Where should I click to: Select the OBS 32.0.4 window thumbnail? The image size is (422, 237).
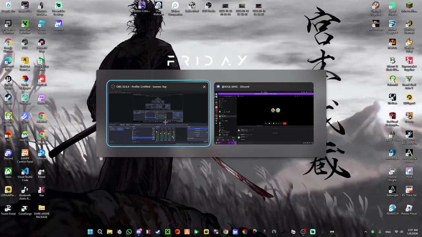158,114
